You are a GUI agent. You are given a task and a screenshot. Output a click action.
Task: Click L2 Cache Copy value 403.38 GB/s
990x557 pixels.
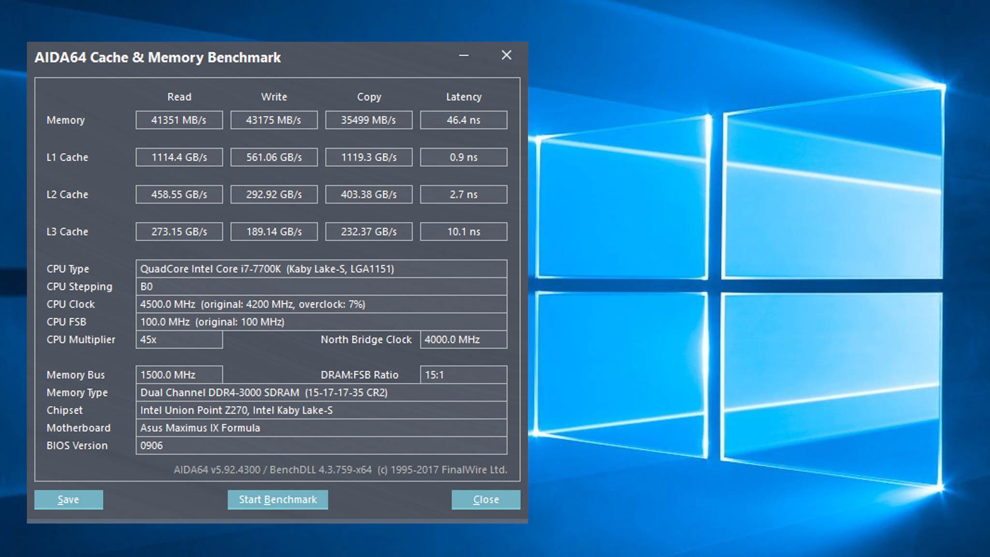click(368, 194)
